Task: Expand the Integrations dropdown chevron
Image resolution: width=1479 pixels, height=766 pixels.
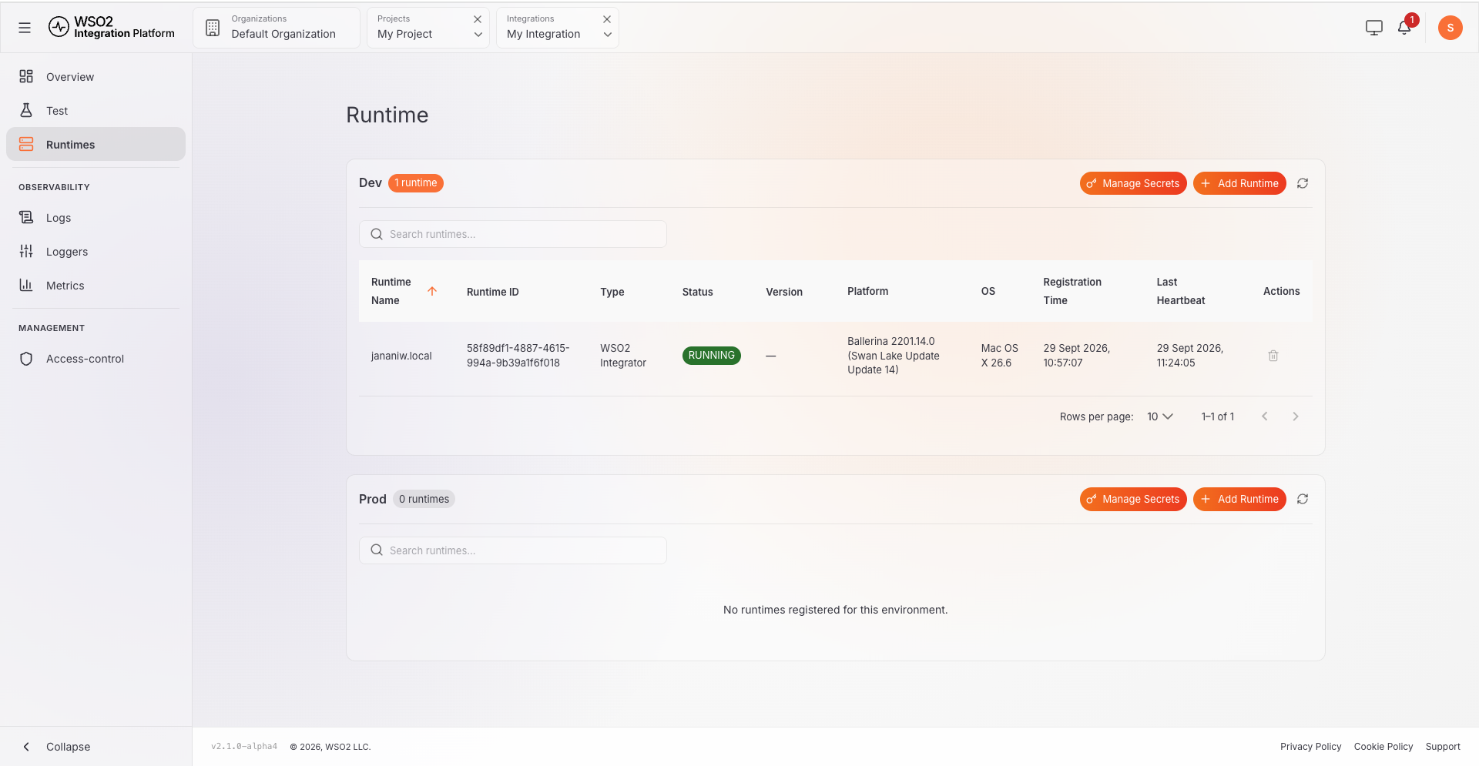Action: (607, 35)
